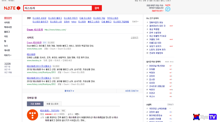Open trending keyword 박정아
The height and width of the screenshot is (122, 220).
(152, 73)
